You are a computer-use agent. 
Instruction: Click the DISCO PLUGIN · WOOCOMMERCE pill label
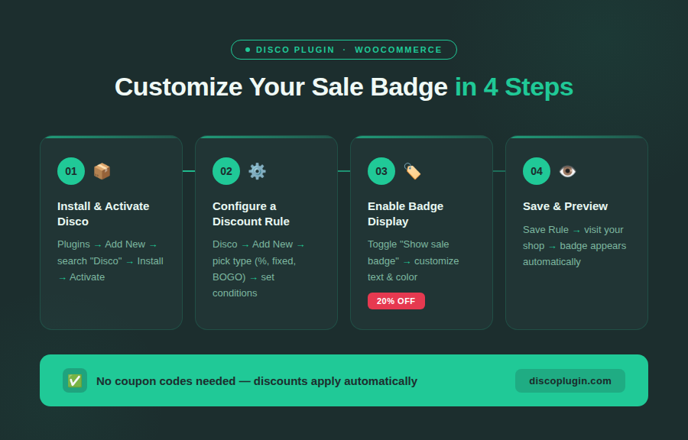344,50
